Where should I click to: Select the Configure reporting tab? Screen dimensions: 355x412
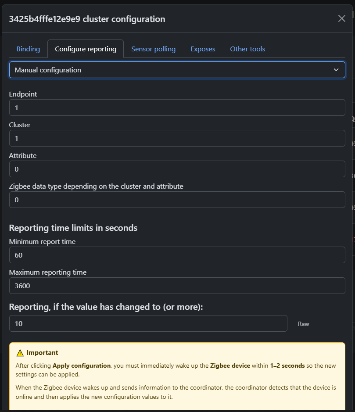(x=86, y=49)
